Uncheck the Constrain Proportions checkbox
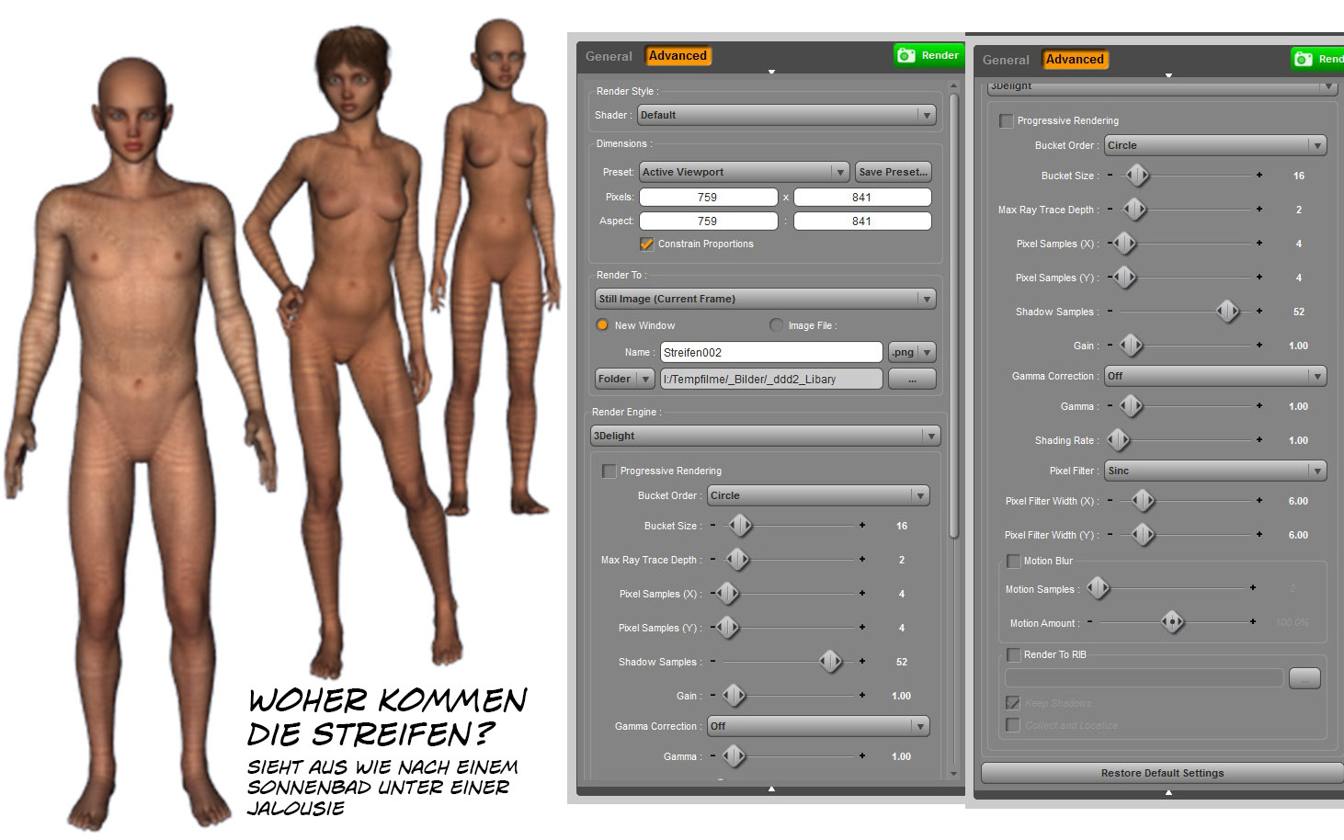 pos(646,244)
